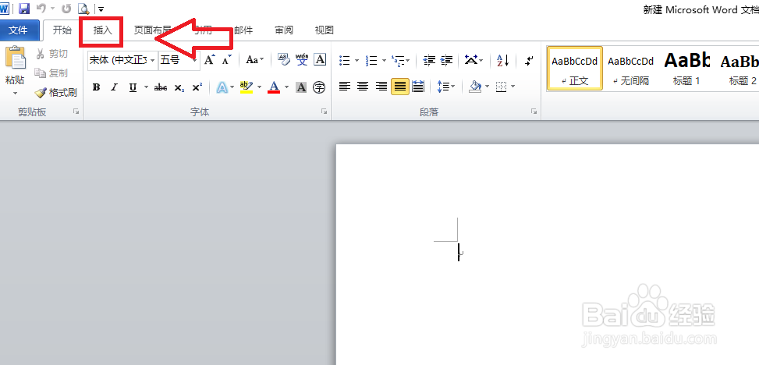Click the 粘贴 (Paste) clipboard icon
759x365 pixels.
15,58
